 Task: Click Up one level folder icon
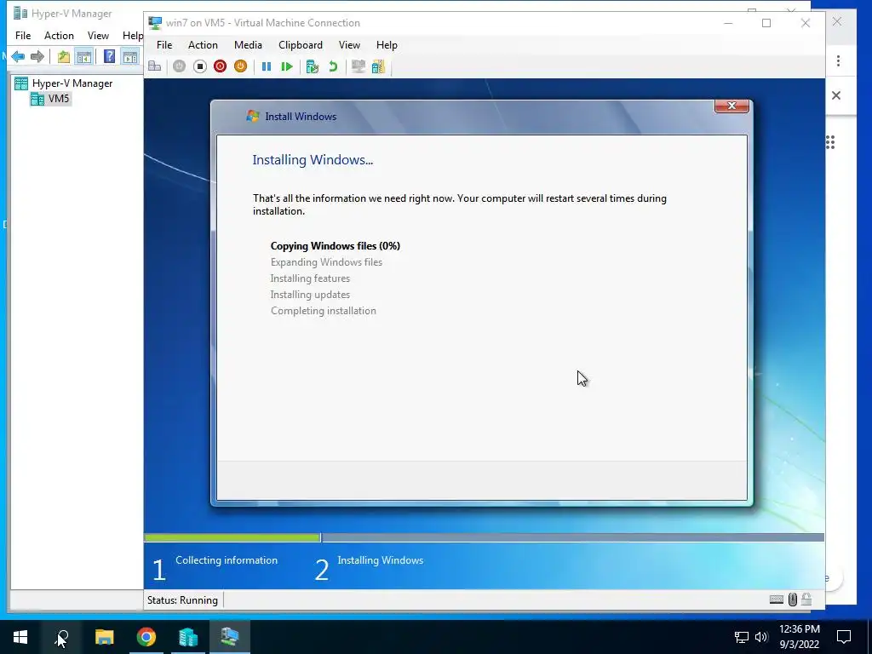coord(63,56)
